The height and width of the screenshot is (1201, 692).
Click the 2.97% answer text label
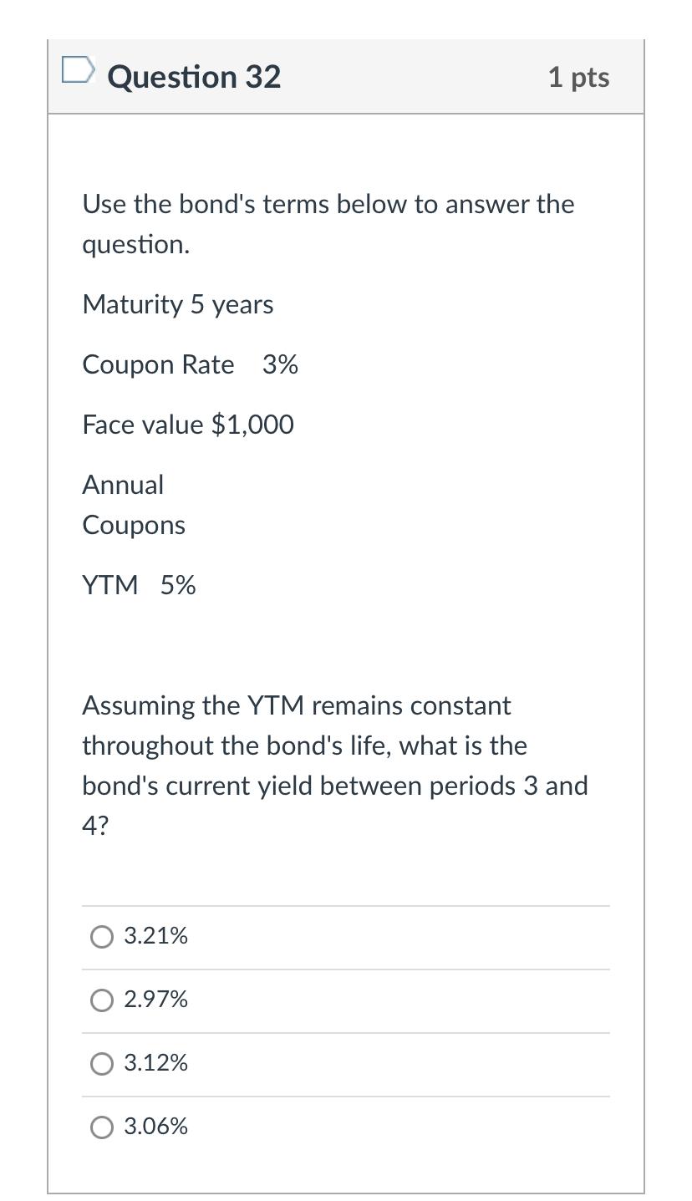pos(155,1000)
